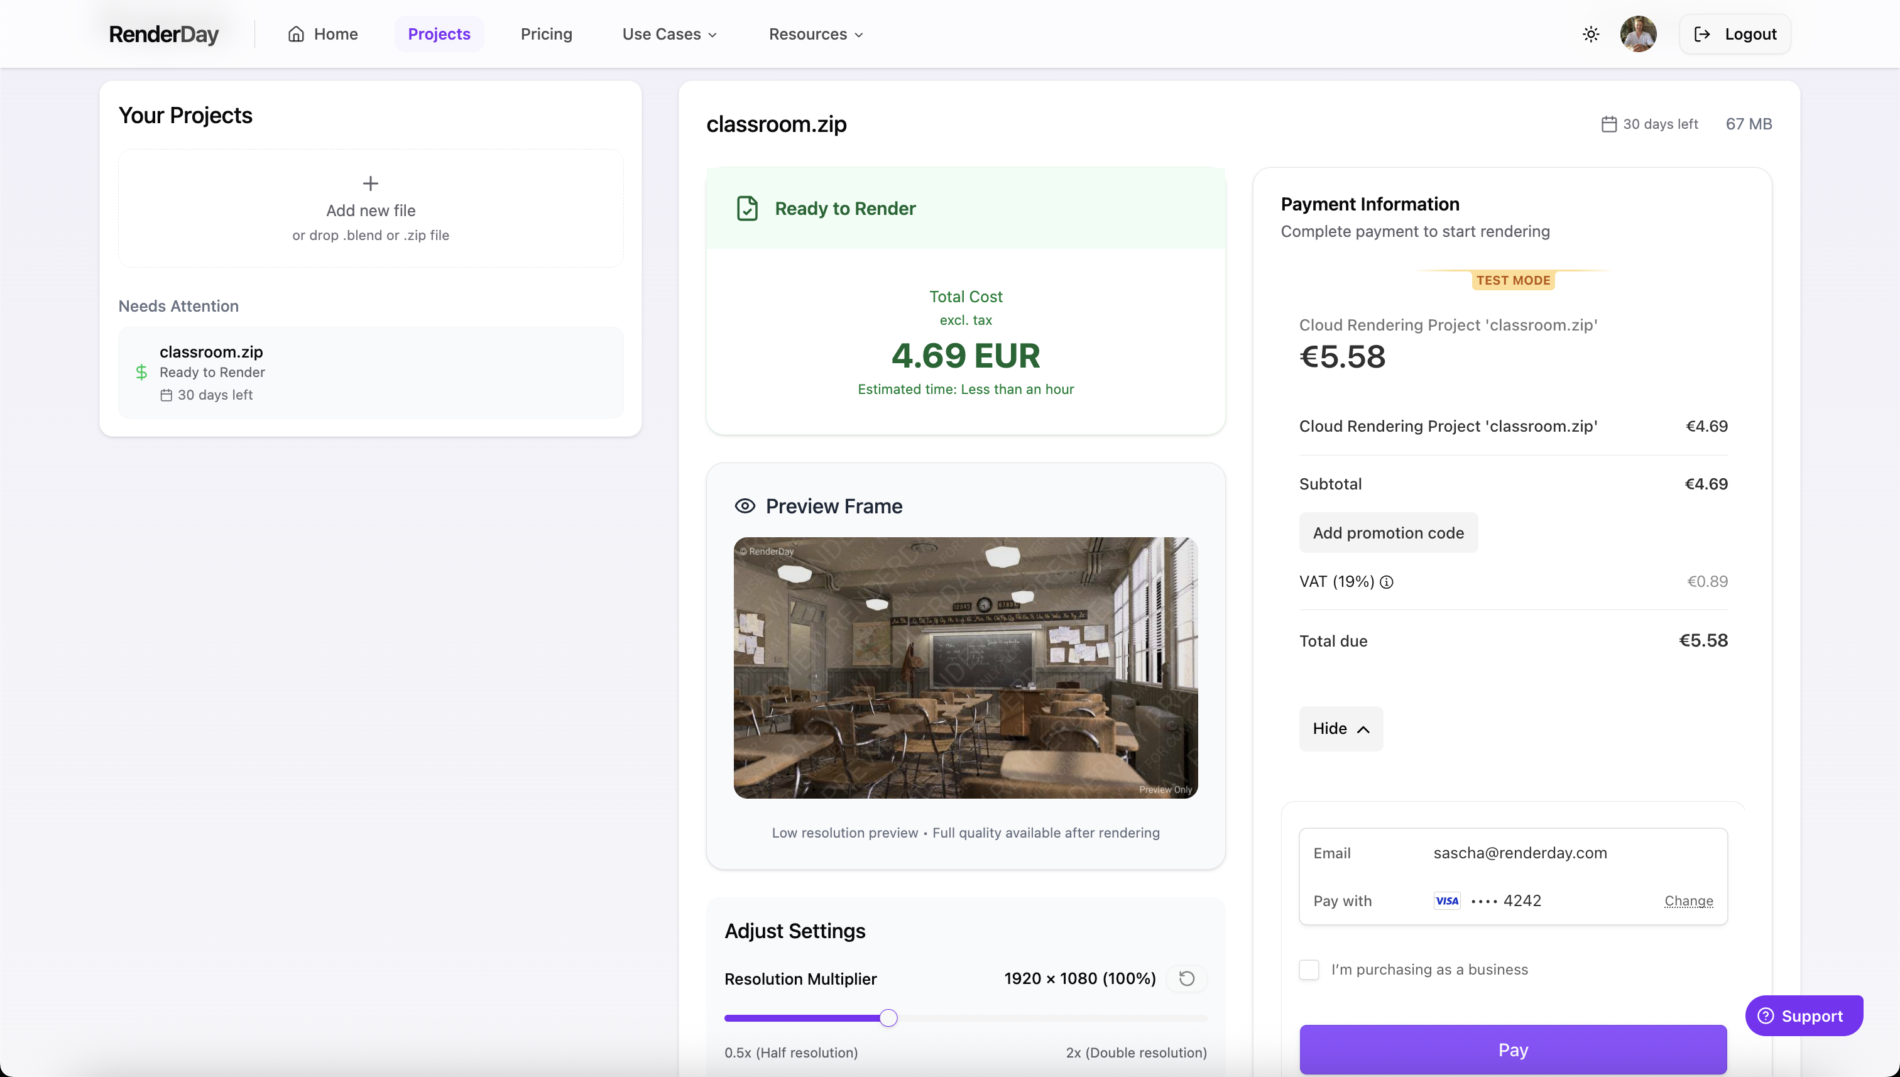Image resolution: width=1900 pixels, height=1077 pixels.
Task: Click the Resolution Multiplier slider handle
Action: [x=888, y=1018]
